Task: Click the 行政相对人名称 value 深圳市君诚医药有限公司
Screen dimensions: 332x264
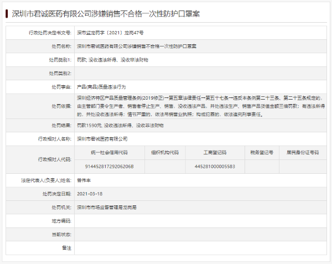Action: point(102,139)
